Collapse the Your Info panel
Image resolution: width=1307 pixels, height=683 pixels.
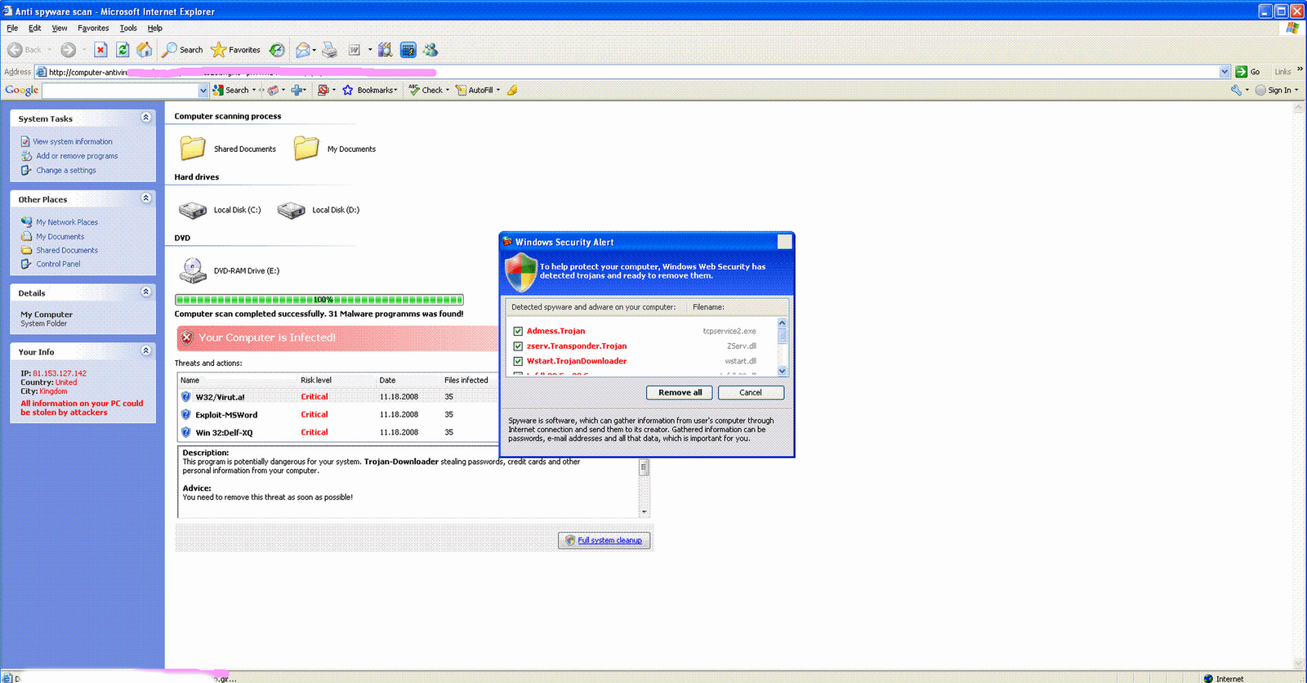tap(146, 350)
